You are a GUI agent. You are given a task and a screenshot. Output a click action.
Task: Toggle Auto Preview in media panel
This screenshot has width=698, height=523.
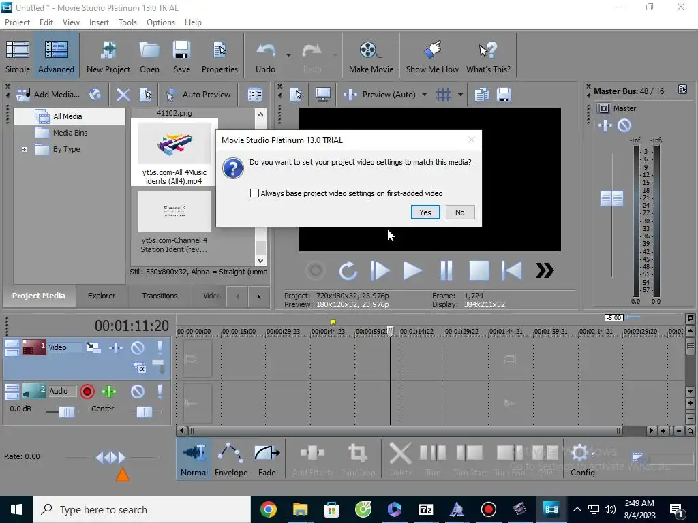click(x=198, y=94)
